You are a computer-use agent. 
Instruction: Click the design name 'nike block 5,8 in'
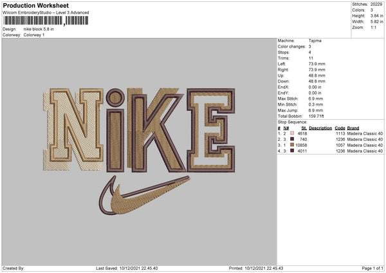(x=40, y=29)
